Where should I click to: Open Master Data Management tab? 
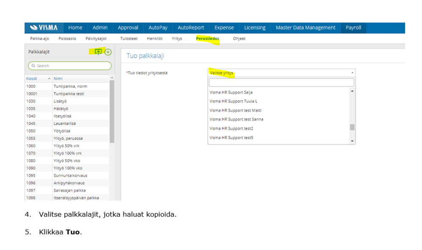click(305, 28)
